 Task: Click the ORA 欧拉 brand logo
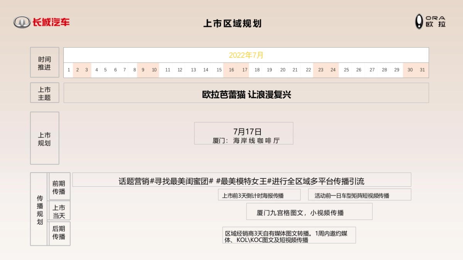[x=429, y=22]
